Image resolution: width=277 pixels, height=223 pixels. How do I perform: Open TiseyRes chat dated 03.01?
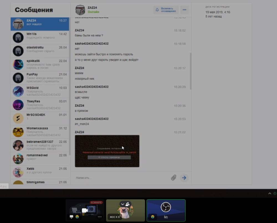[x=40, y=105]
